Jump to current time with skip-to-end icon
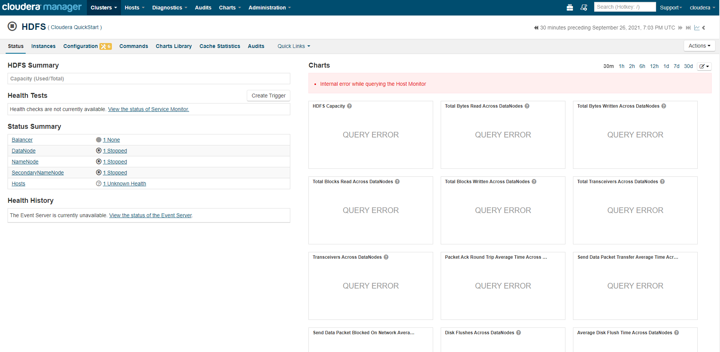The width and height of the screenshot is (720, 352). pyautogui.click(x=688, y=28)
